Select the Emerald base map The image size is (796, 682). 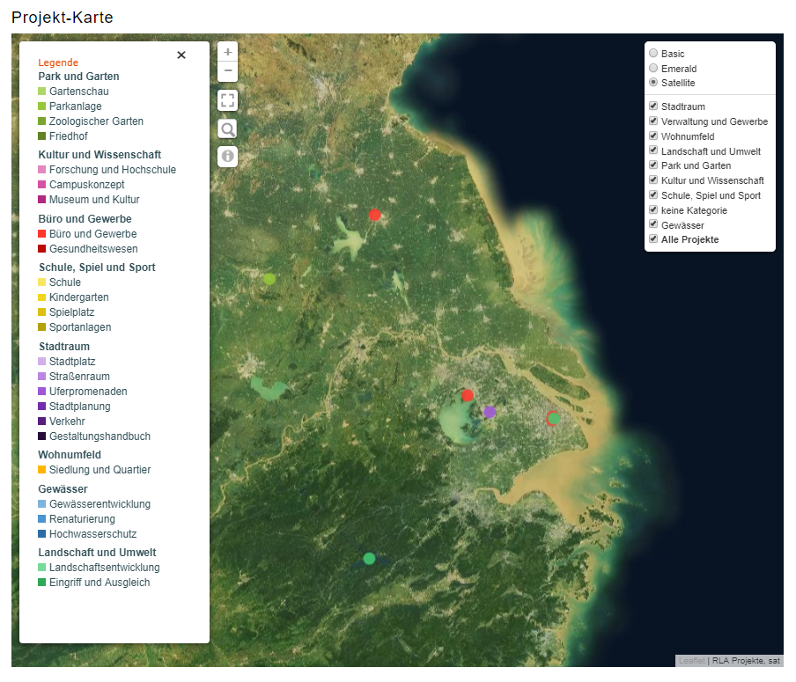tap(653, 68)
